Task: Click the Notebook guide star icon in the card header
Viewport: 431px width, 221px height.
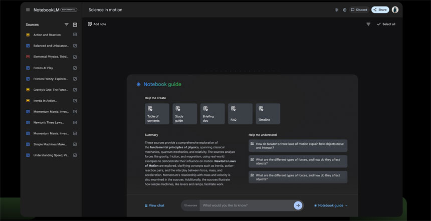Action: 138,84
